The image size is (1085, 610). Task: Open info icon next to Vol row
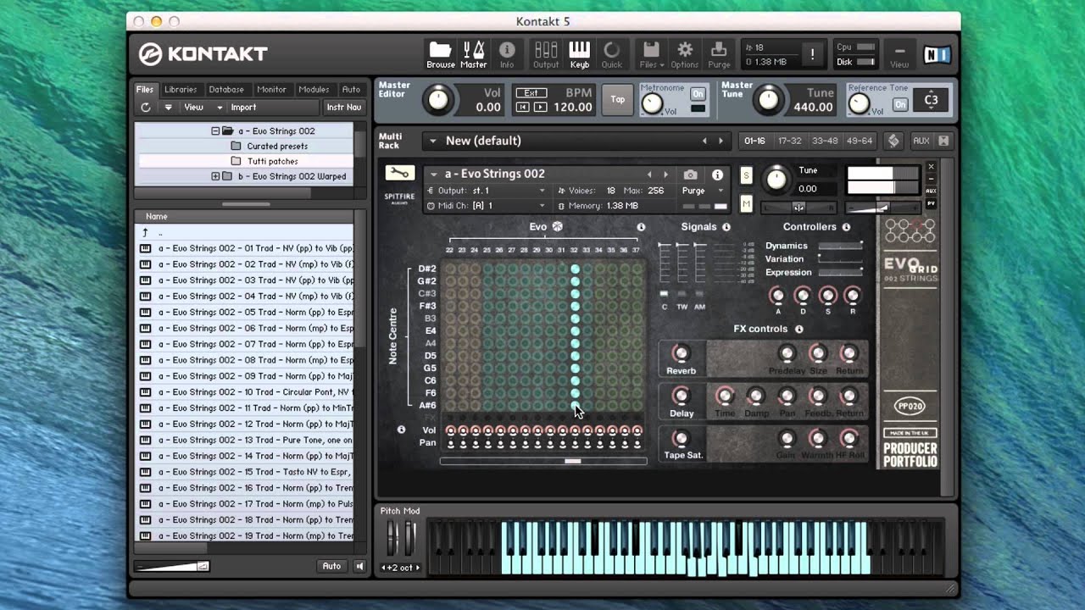402,430
